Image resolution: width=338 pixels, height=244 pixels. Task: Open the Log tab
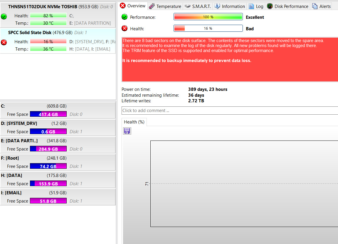(256, 6)
